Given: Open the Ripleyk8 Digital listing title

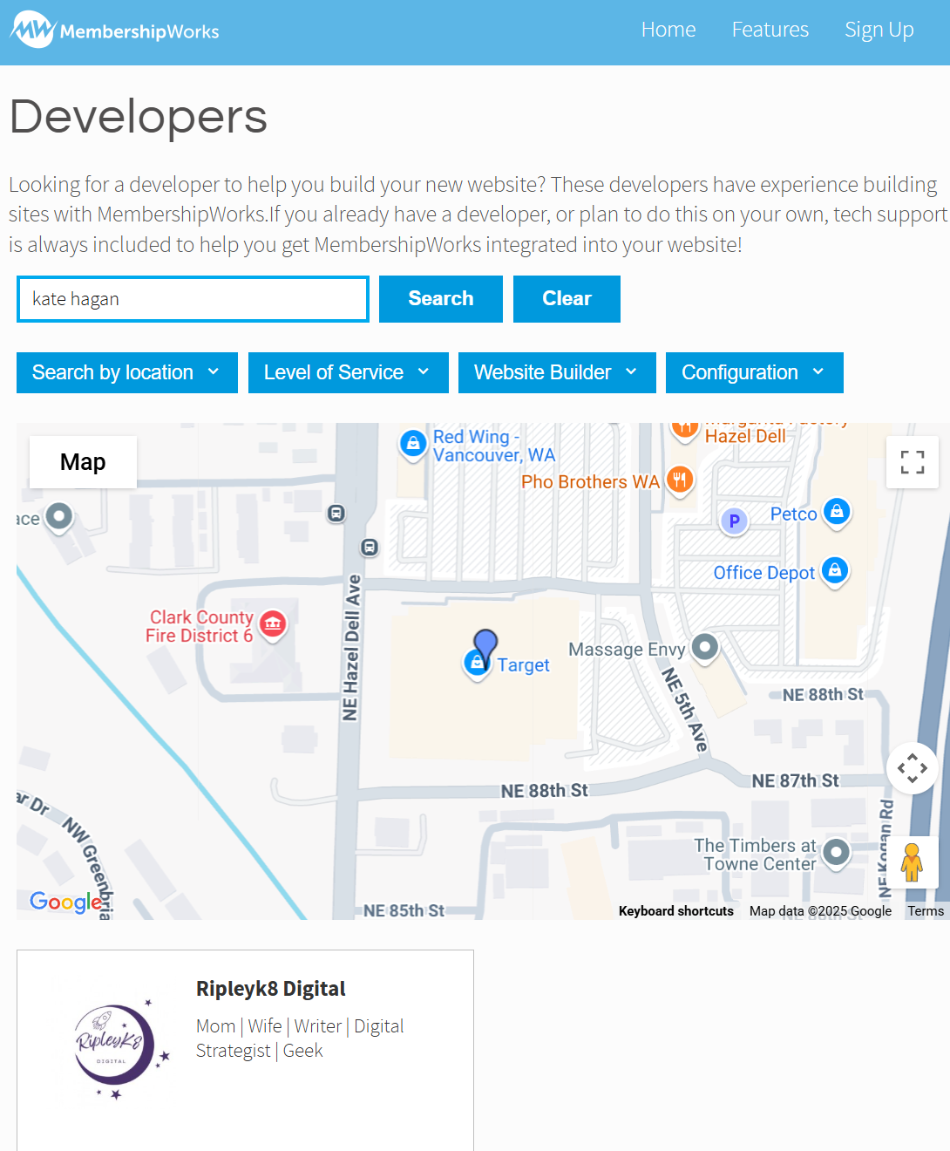Looking at the screenshot, I should pyautogui.click(x=271, y=989).
